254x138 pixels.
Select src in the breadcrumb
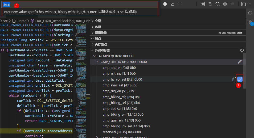(x=5, y=21)
